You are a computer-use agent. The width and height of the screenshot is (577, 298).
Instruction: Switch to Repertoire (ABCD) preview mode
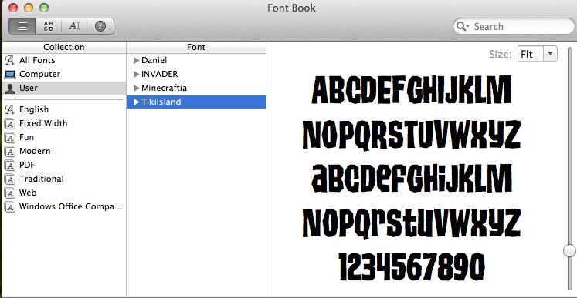tap(49, 26)
